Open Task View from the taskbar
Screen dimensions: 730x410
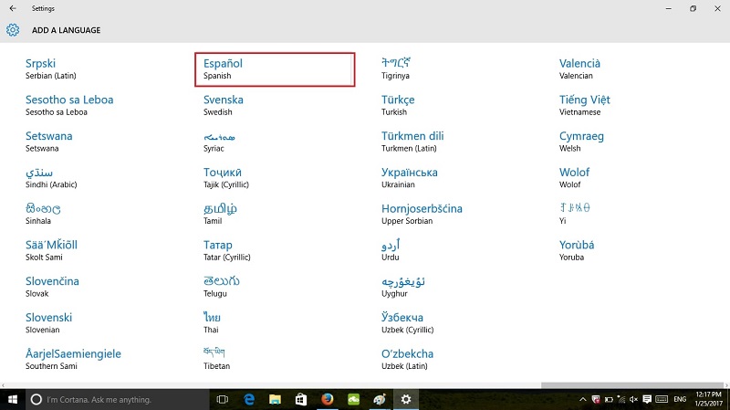[222, 399]
